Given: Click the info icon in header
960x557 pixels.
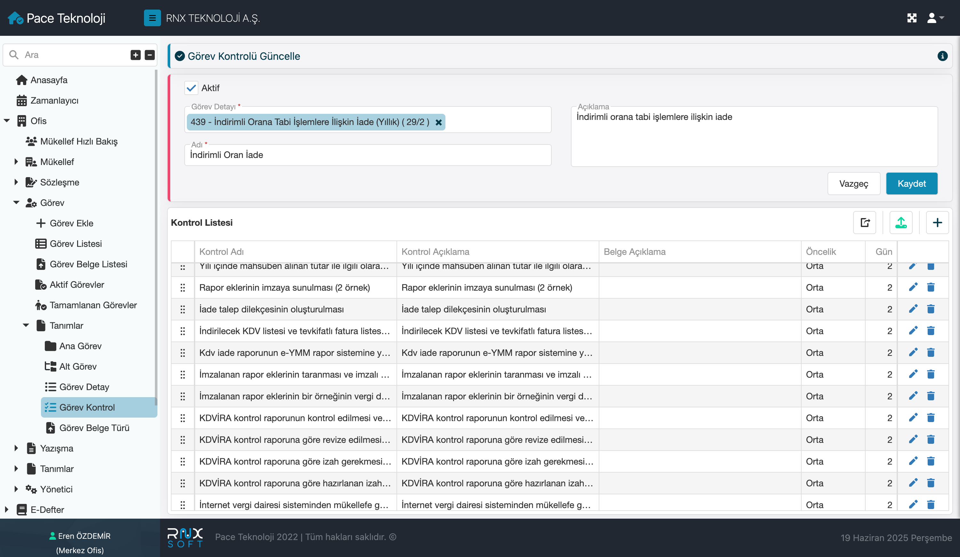Looking at the screenshot, I should click(942, 56).
